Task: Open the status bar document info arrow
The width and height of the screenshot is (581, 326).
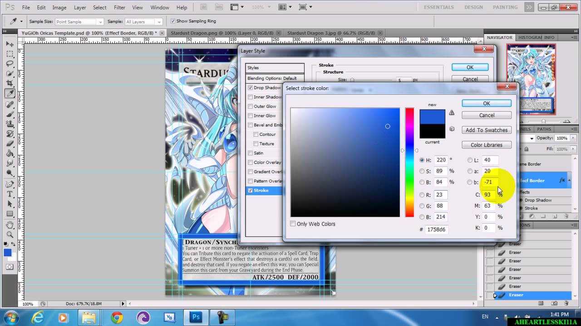Action: coord(123,304)
